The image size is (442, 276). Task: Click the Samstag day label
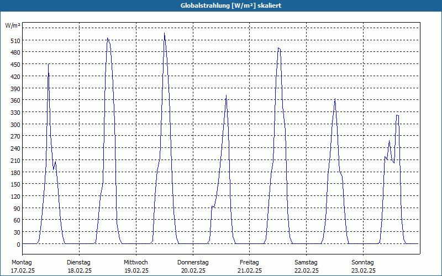pos(306,263)
